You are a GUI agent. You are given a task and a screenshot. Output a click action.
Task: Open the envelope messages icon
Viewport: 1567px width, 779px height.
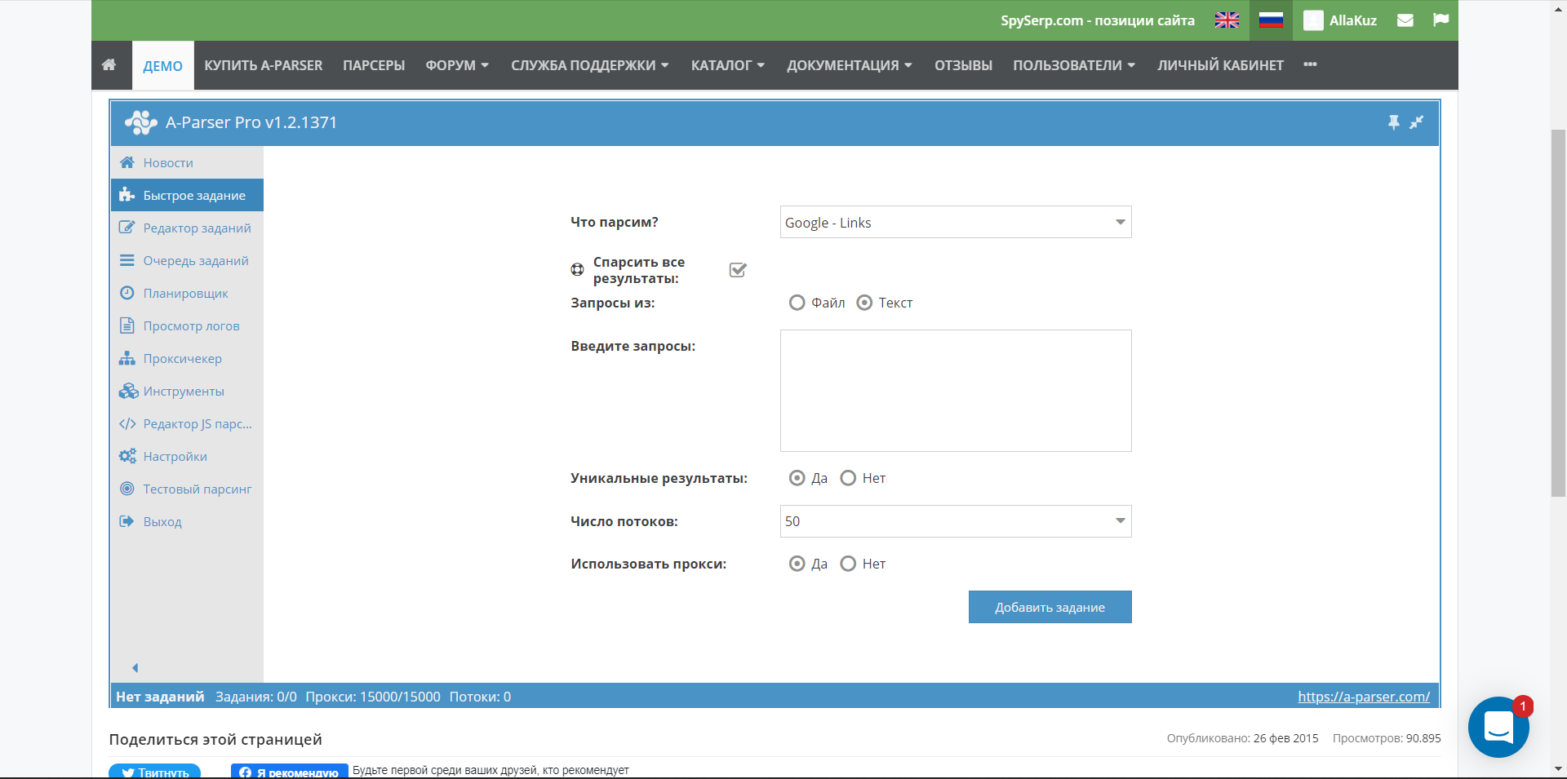(1405, 20)
